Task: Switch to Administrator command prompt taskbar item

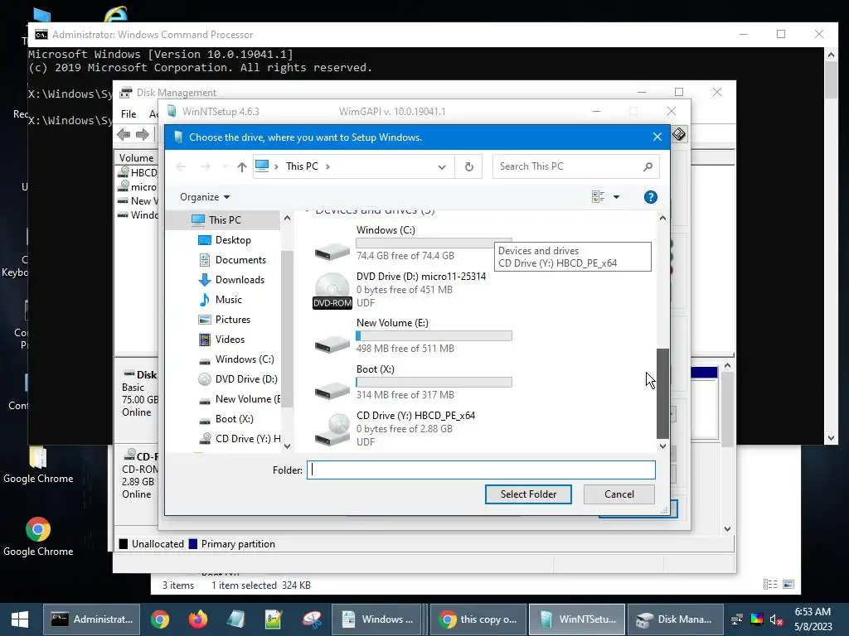Action: click(x=91, y=619)
